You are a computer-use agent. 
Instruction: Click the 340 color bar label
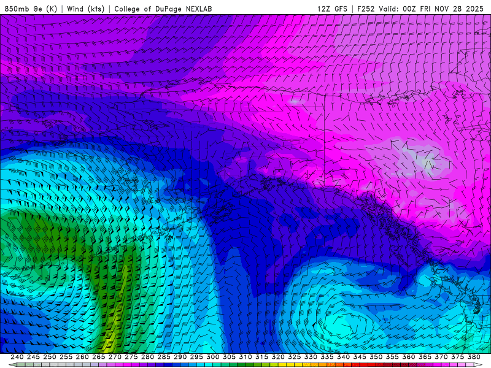tap(342, 357)
